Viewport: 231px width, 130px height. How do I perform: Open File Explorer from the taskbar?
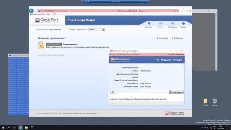pos(26,127)
